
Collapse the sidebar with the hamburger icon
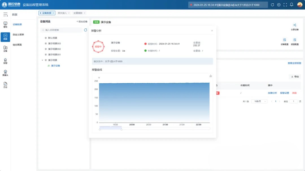[5, 15]
